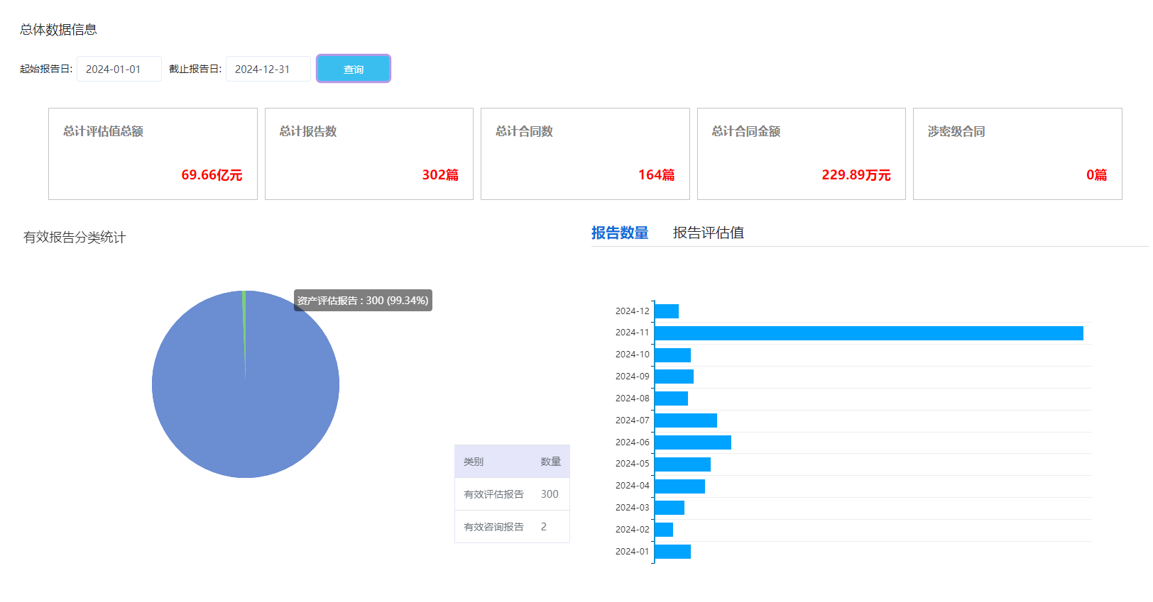Select the 2024-12 bar in chart
Screen dimensions: 1153x602
(667, 311)
